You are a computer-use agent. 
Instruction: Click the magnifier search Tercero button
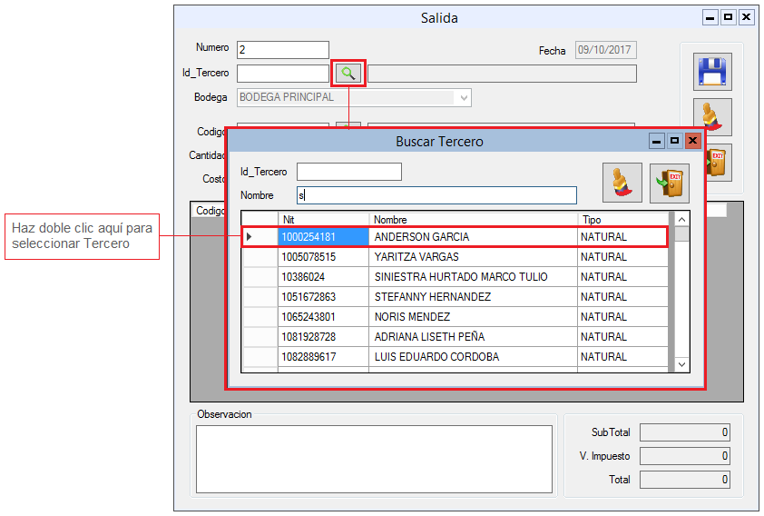coord(348,74)
